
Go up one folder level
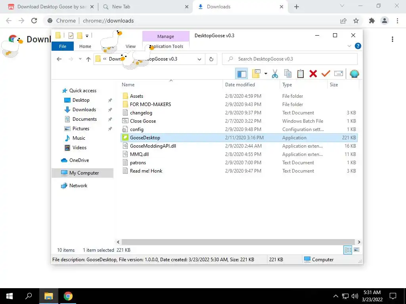(x=88, y=59)
